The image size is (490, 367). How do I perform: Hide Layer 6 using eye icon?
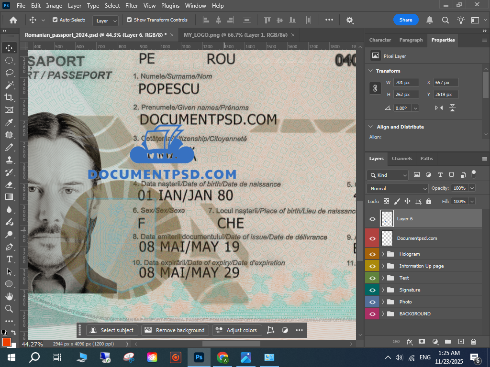point(372,219)
